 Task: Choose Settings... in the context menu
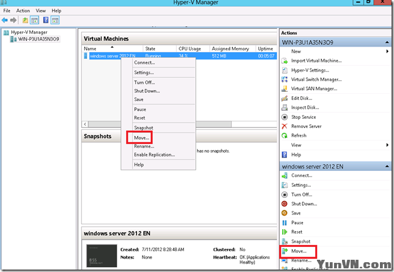(x=158, y=72)
